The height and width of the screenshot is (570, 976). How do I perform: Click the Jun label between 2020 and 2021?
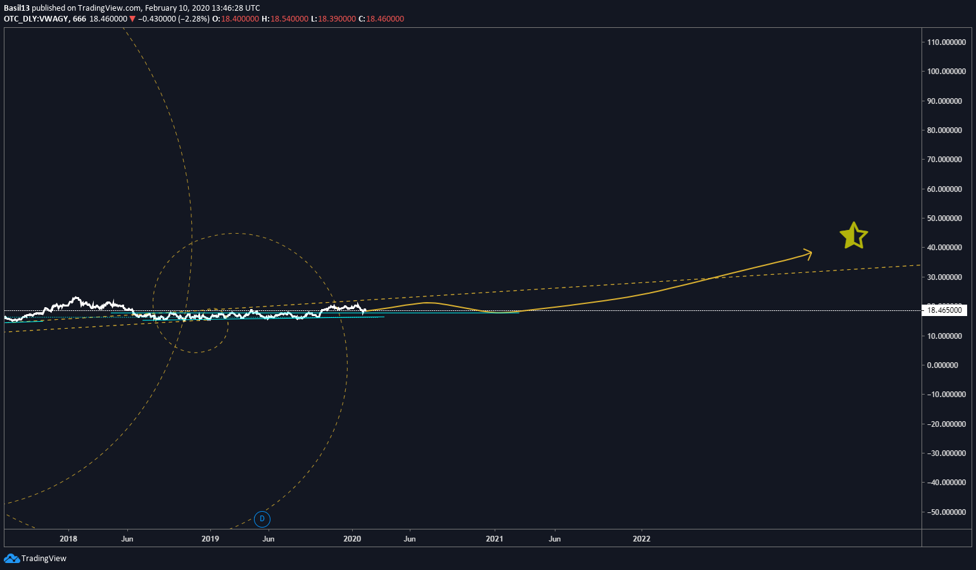[x=410, y=539]
